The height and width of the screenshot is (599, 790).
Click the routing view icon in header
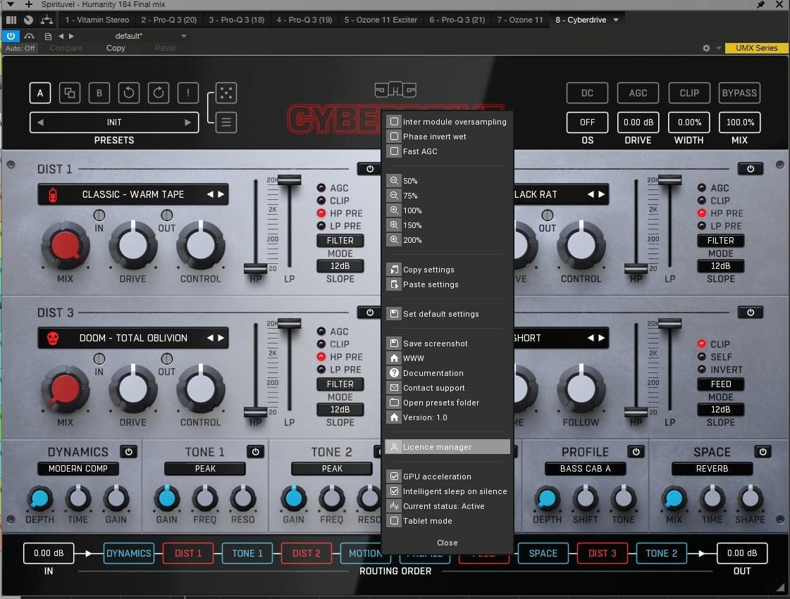(47, 20)
